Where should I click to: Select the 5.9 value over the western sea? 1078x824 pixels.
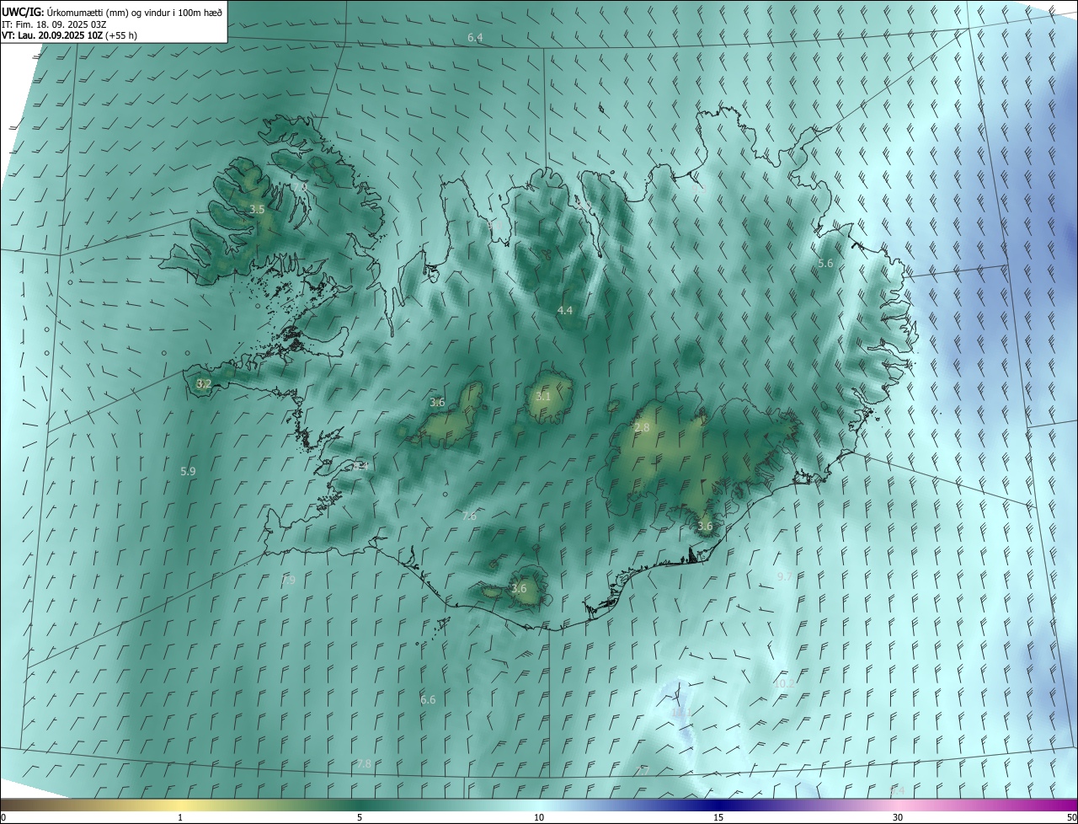point(188,471)
